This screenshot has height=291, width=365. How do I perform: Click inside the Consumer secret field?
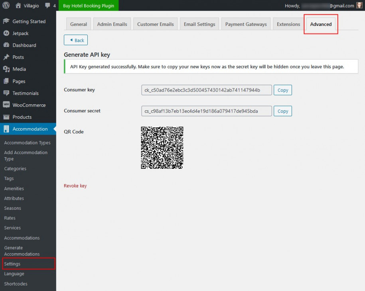[x=206, y=111]
